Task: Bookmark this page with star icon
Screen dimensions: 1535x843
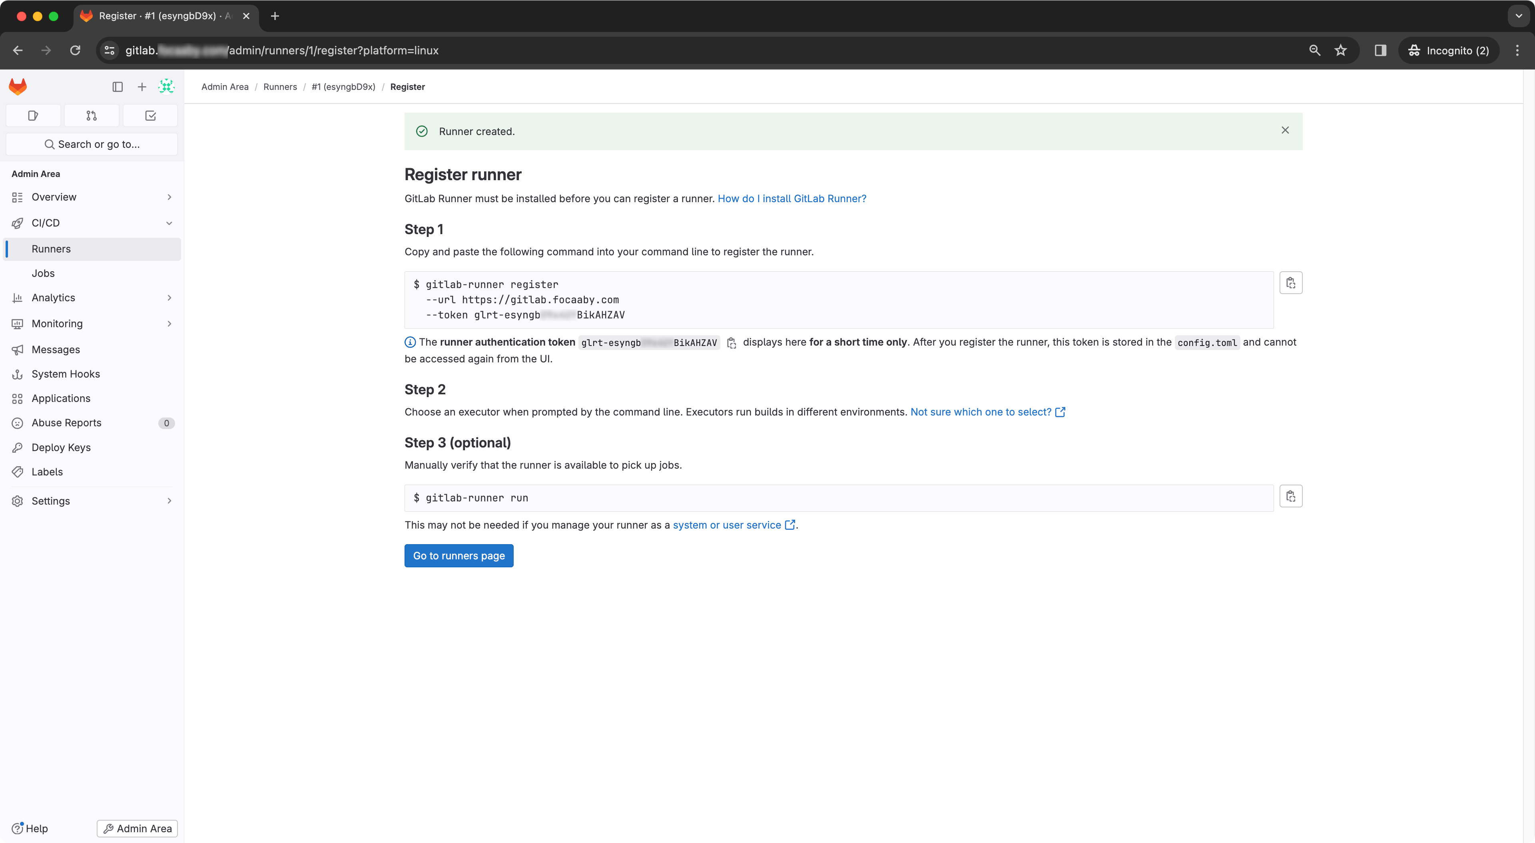Action: click(1340, 51)
